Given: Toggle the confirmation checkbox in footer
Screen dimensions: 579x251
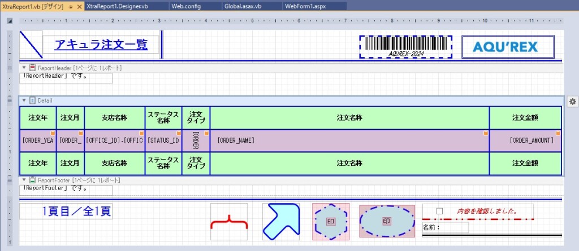Looking at the screenshot, I should (x=439, y=211).
